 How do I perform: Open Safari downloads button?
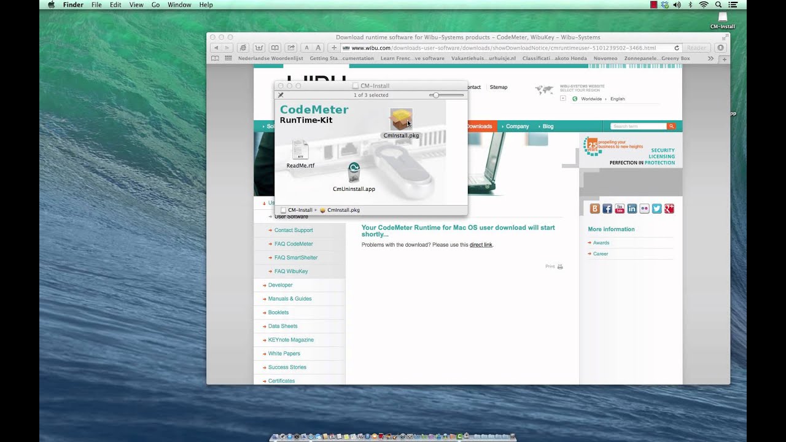click(x=721, y=48)
